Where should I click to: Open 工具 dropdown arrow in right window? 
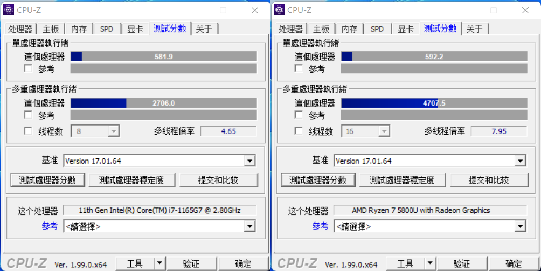click(430, 264)
